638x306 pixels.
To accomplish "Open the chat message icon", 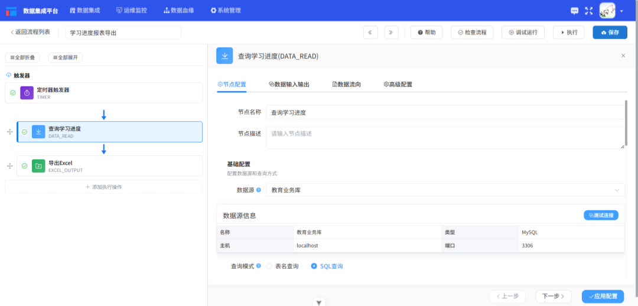I will point(575,11).
